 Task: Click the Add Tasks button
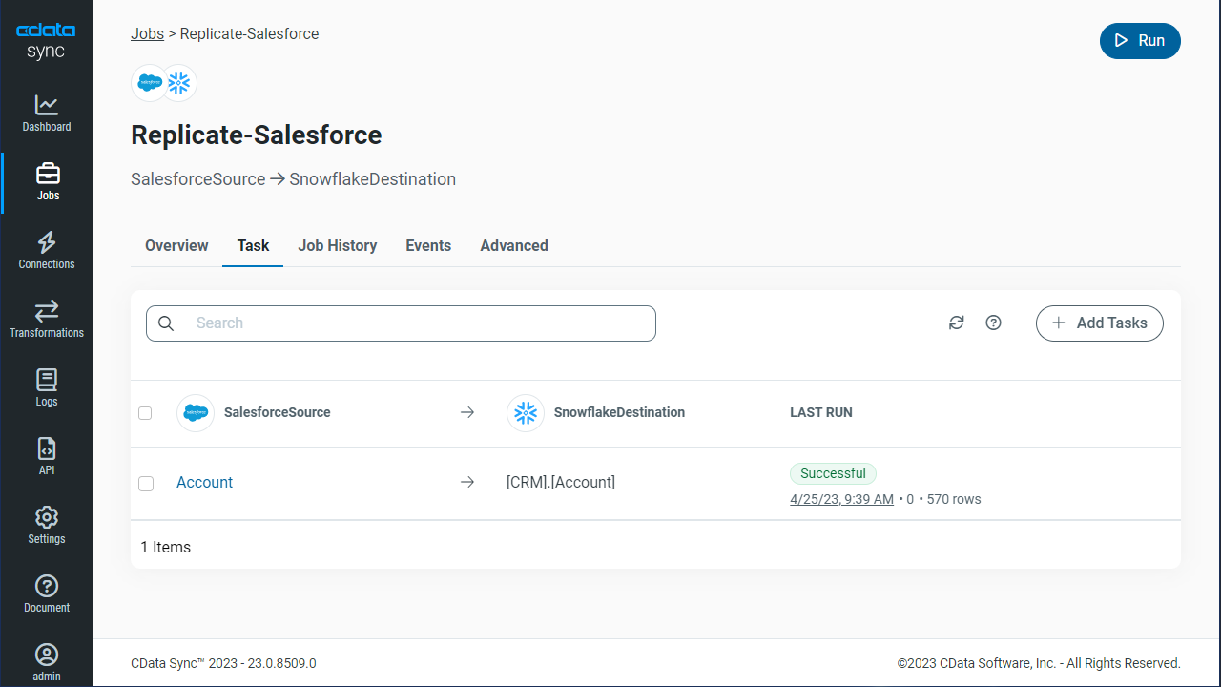point(1099,323)
